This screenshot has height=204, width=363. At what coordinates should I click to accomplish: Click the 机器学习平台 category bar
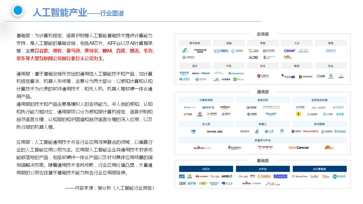click(x=263, y=140)
